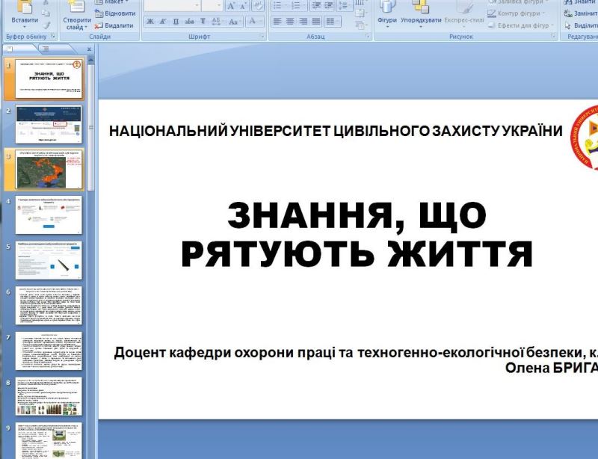
Task: Select slide 4 thumbnail
Action: coord(48,215)
